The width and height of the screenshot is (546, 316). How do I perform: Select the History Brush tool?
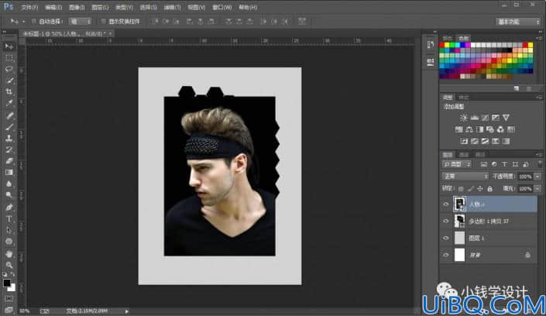9,149
